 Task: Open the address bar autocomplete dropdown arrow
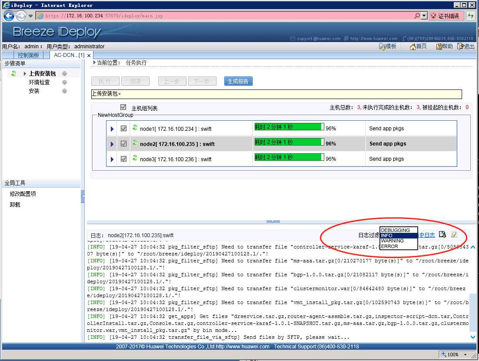click(x=424, y=16)
